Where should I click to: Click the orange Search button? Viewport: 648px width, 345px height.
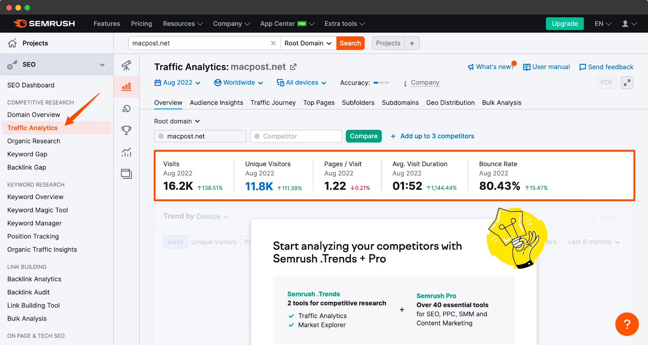pyautogui.click(x=350, y=43)
